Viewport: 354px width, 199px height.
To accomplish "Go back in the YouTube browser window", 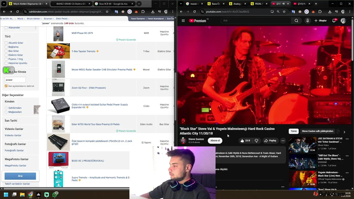I will pyautogui.click(x=181, y=12).
